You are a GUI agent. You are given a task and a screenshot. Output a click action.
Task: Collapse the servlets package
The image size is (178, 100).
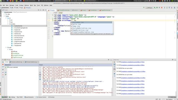click(8, 24)
